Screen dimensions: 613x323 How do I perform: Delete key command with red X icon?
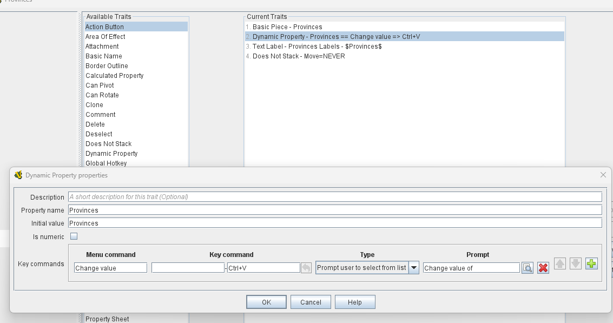[x=543, y=268]
